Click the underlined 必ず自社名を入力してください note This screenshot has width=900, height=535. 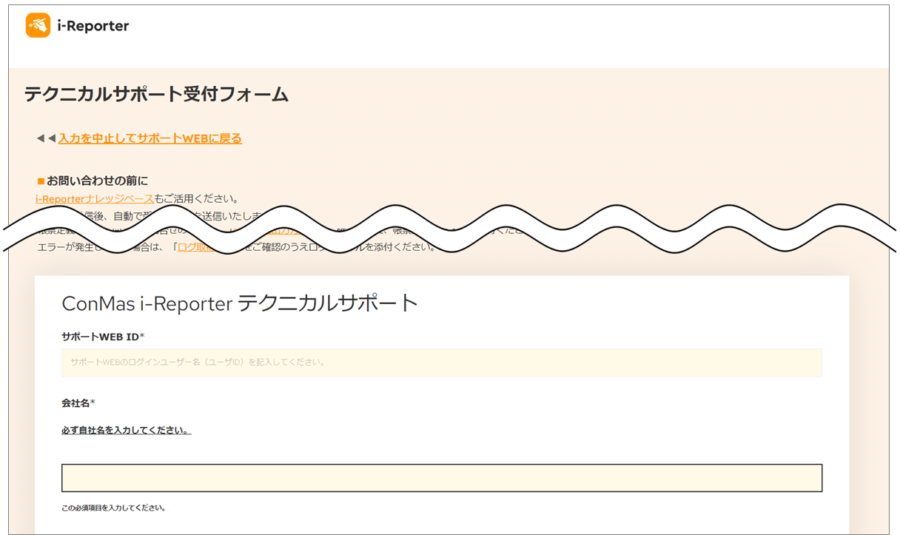(126, 431)
